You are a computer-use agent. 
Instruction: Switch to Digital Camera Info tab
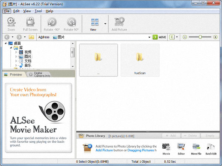pos(40,75)
